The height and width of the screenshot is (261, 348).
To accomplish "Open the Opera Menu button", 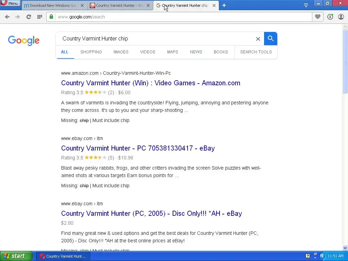I will (10, 3).
